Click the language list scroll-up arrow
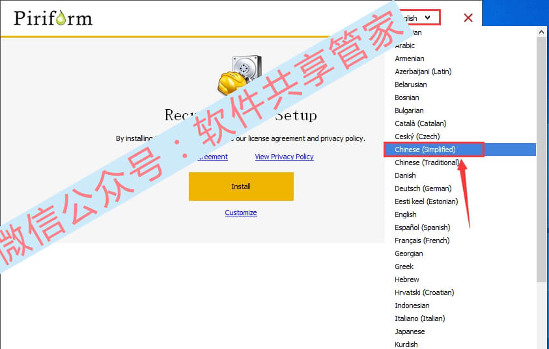 point(541,32)
